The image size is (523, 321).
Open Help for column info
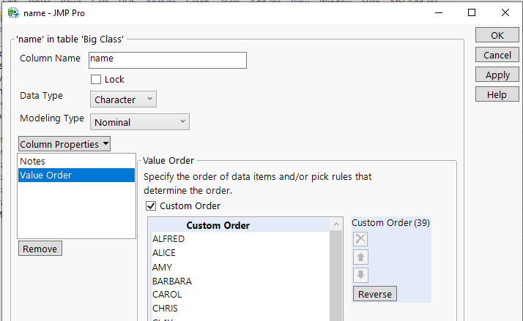(497, 94)
